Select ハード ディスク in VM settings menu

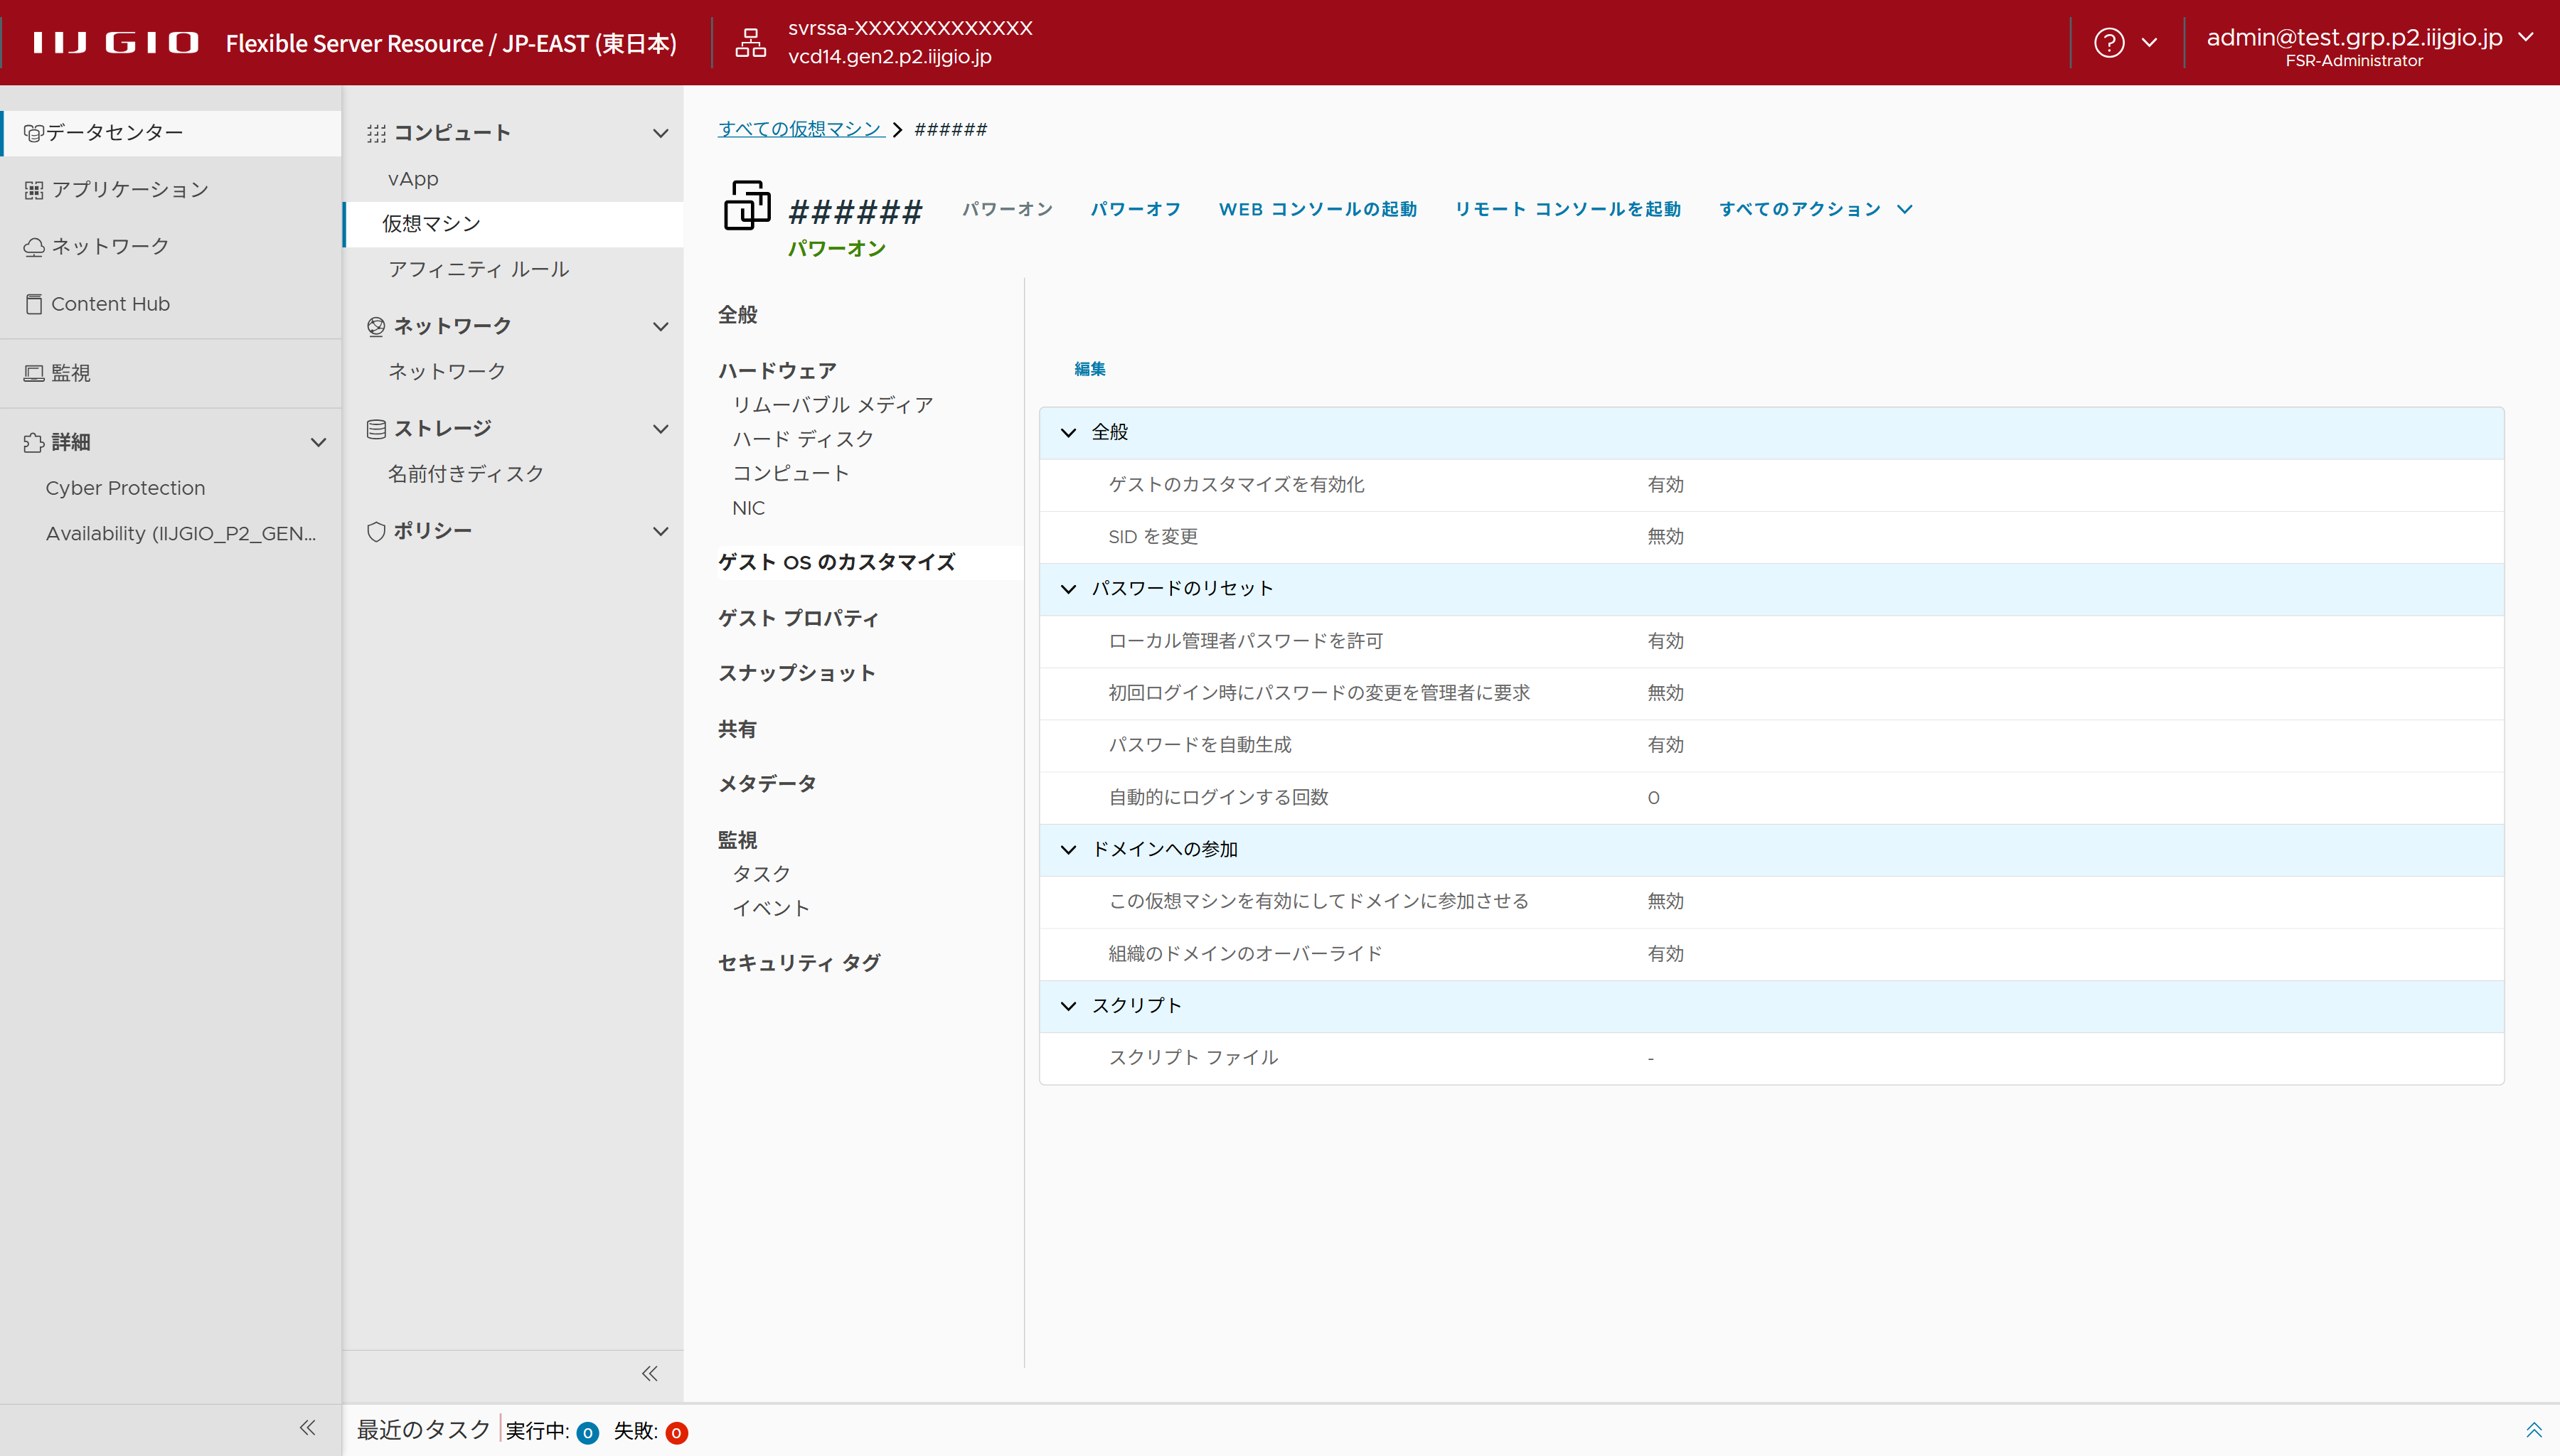tap(802, 439)
